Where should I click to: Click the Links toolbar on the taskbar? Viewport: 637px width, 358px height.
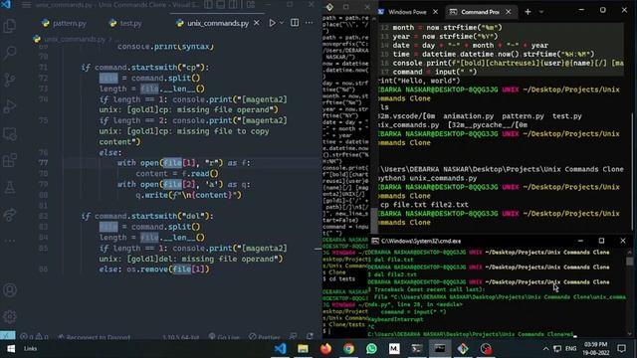[30, 349]
